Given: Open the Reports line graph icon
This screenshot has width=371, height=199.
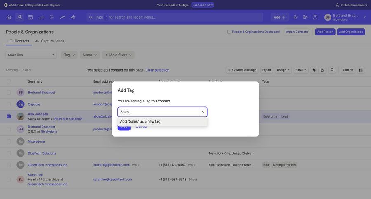Looking at the screenshot, I should 62,17.
